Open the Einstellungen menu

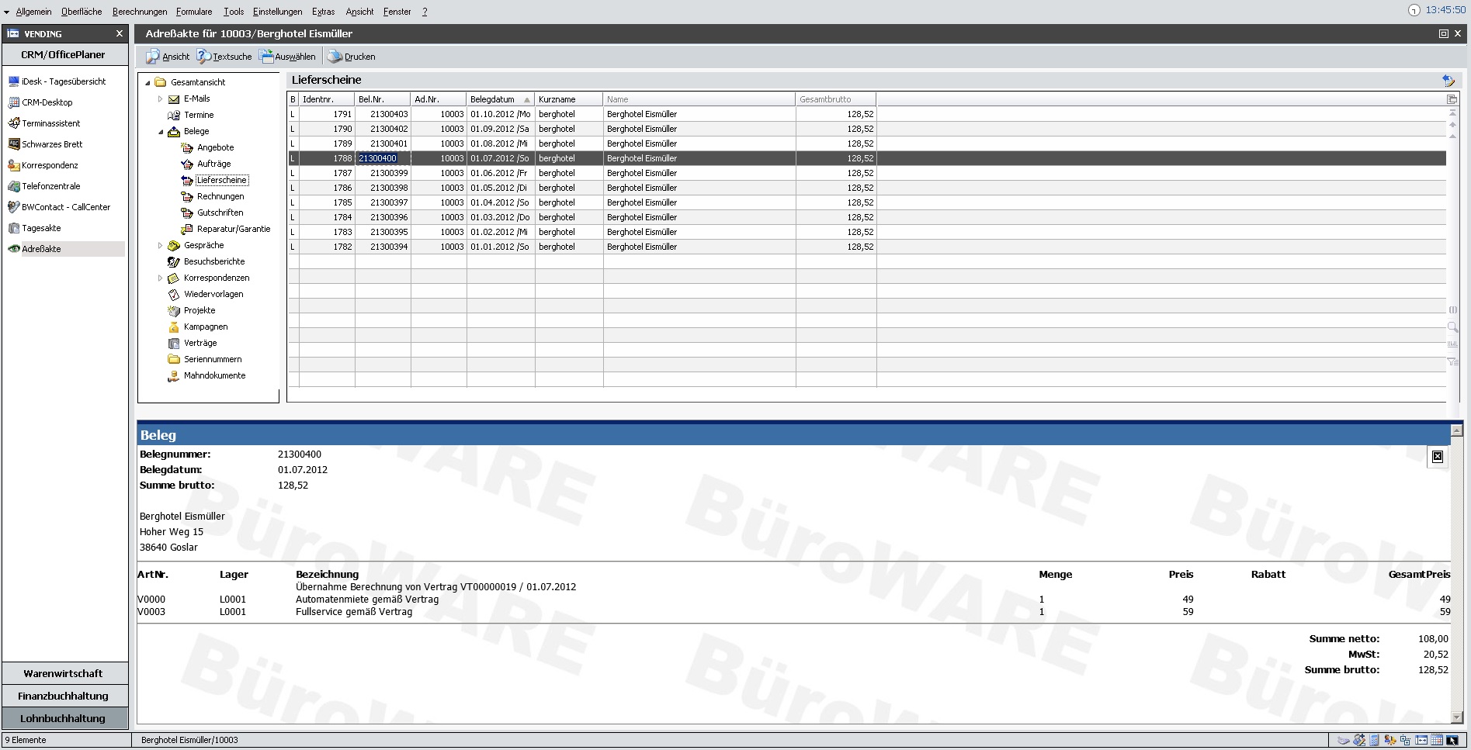pyautogui.click(x=278, y=12)
